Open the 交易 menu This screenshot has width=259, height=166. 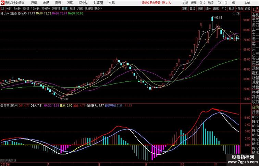111,3
